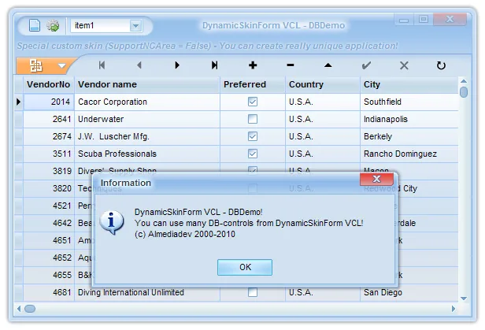
Task: Jump to last record button
Action: coord(214,65)
